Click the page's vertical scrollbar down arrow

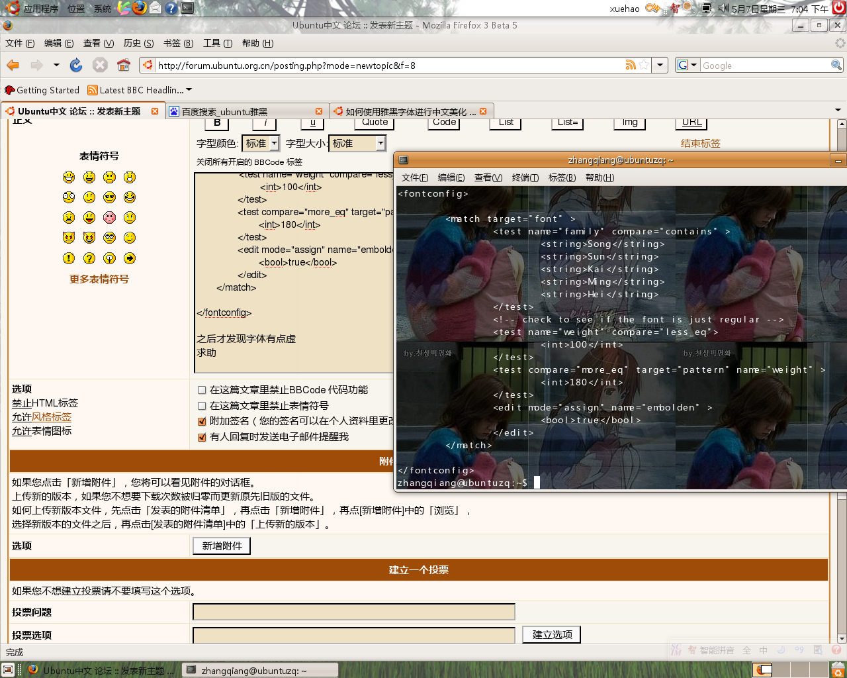pos(842,639)
